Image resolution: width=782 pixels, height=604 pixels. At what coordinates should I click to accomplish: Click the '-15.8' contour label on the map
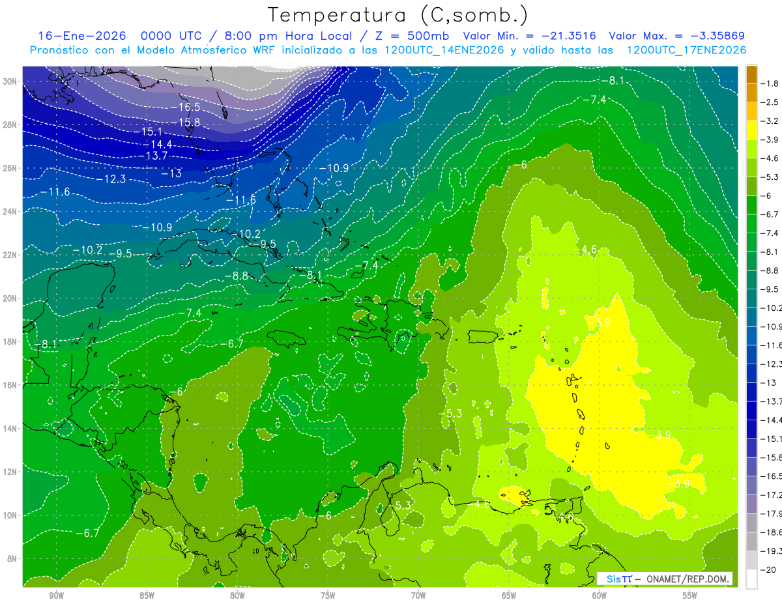(185, 122)
